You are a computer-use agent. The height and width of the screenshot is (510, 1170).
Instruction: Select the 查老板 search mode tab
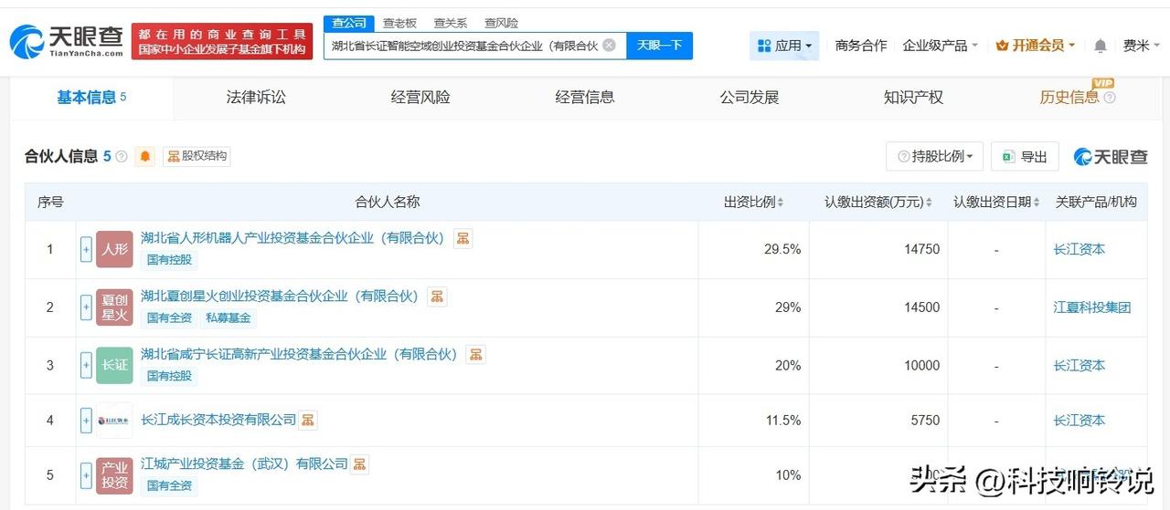[399, 23]
